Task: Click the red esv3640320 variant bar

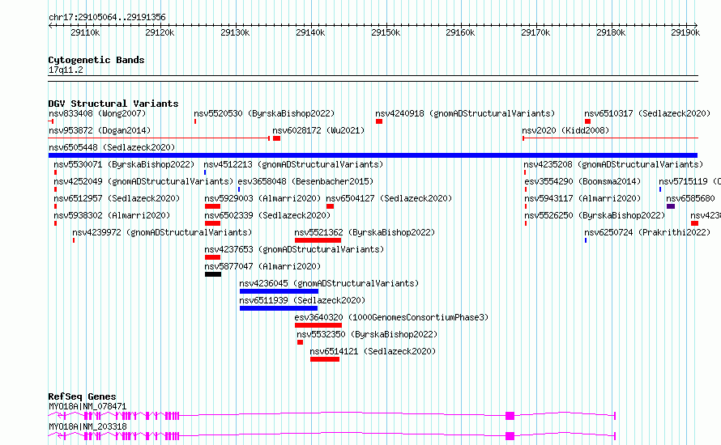Action: pyautogui.click(x=318, y=325)
